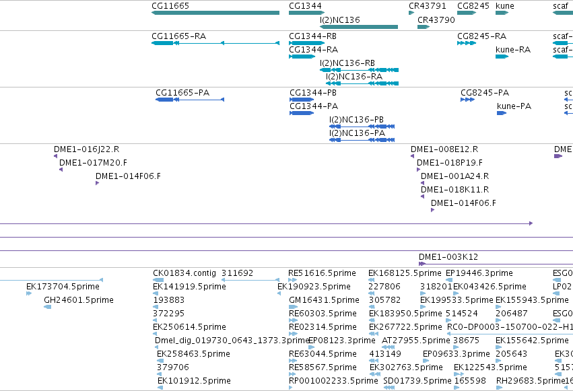The width and height of the screenshot is (573, 391).
Task: Click EST EK155642.5prime
Action: click(x=498, y=347)
